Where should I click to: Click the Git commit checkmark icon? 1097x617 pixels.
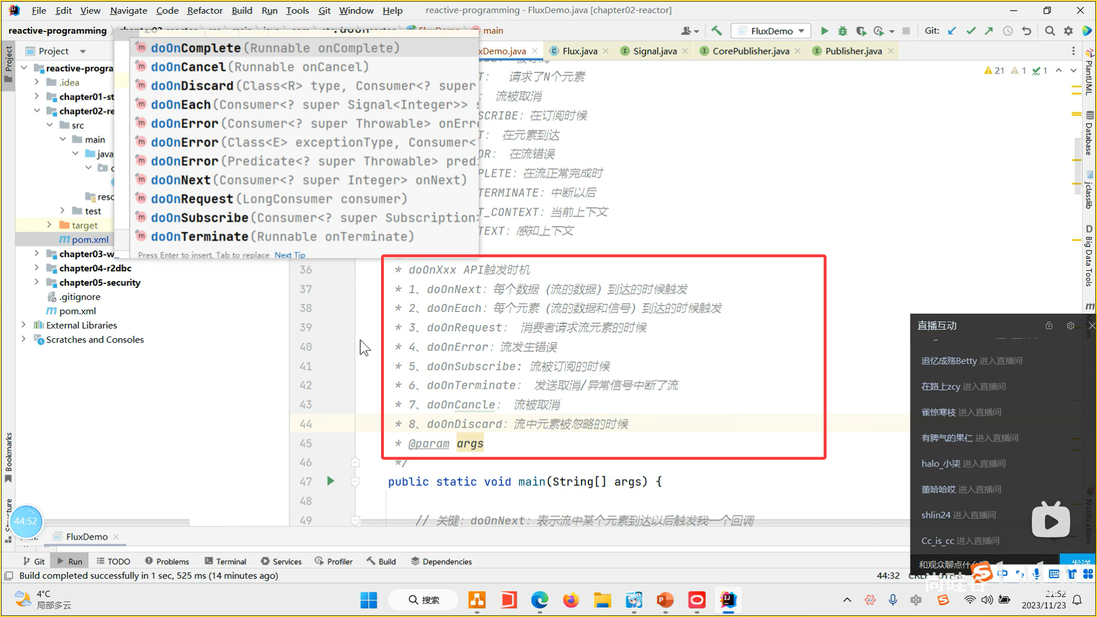tap(971, 31)
